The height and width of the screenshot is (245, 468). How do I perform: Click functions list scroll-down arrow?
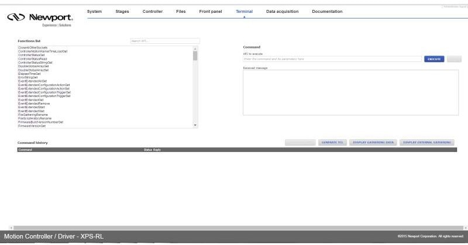195,125
